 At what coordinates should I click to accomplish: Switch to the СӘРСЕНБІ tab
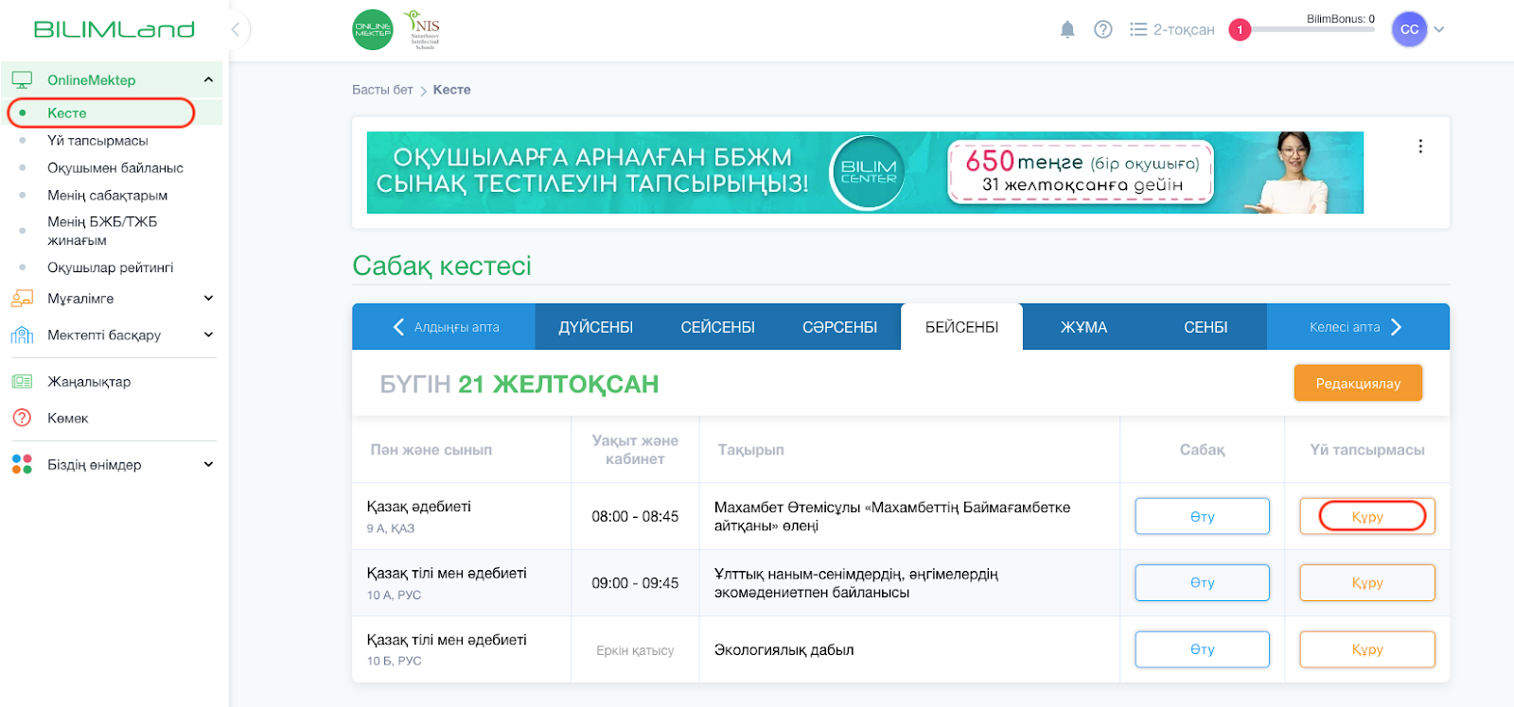pyautogui.click(x=839, y=327)
